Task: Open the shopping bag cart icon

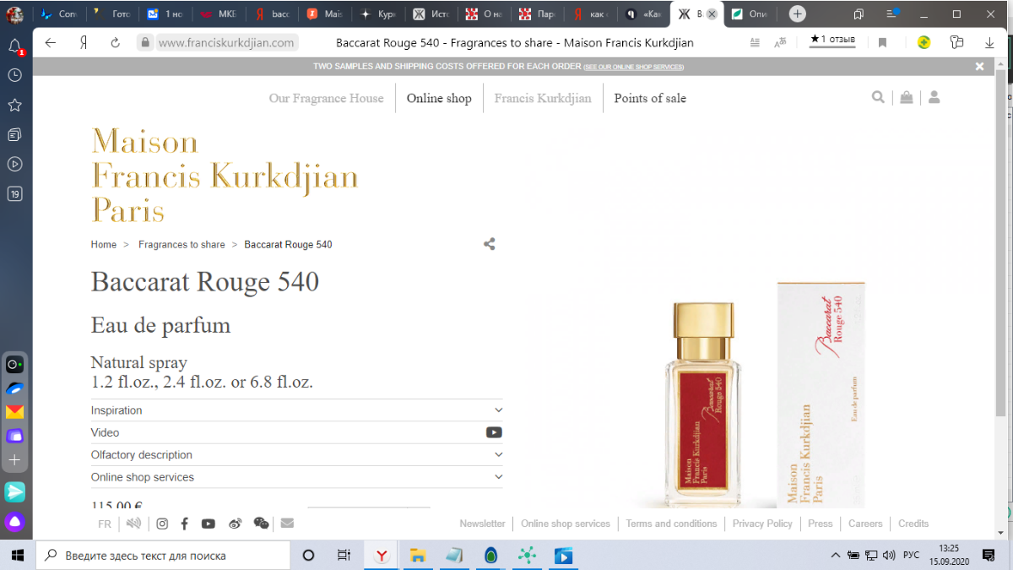Action: tap(906, 98)
